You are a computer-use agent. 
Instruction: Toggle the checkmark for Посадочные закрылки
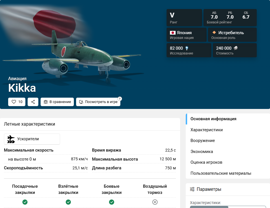coord(25,202)
